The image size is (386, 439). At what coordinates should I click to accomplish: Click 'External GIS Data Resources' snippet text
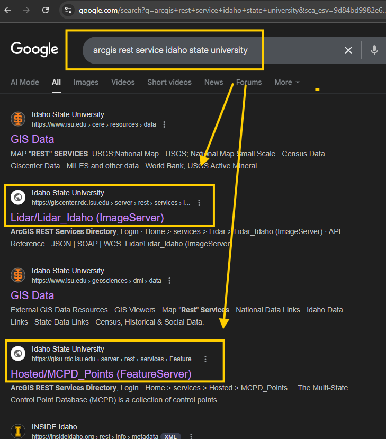pyautogui.click(x=59, y=310)
